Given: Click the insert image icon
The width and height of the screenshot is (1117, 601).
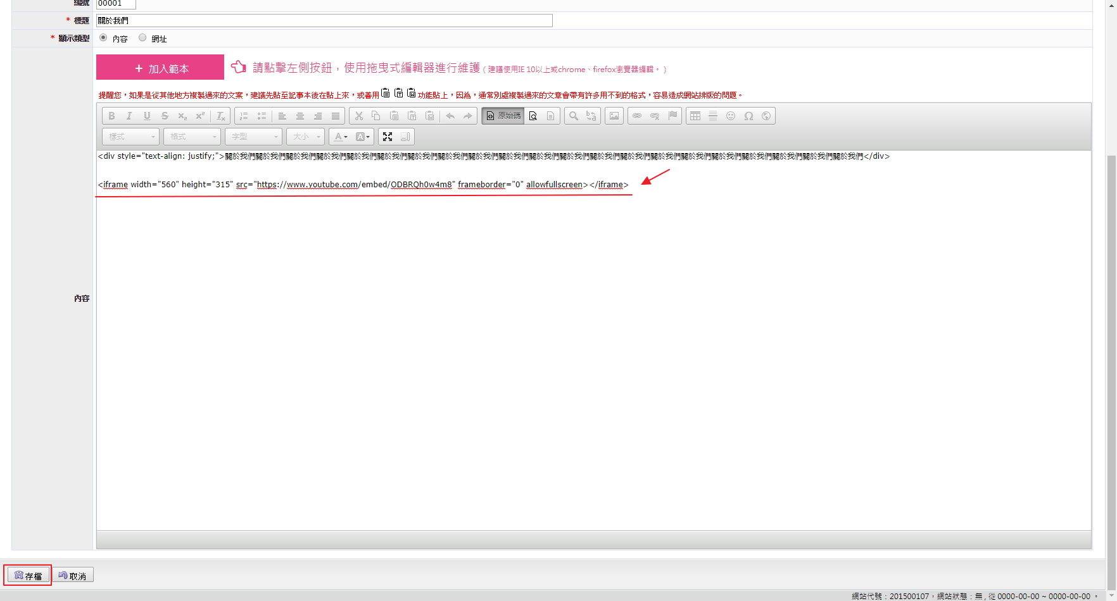Looking at the screenshot, I should (x=614, y=116).
